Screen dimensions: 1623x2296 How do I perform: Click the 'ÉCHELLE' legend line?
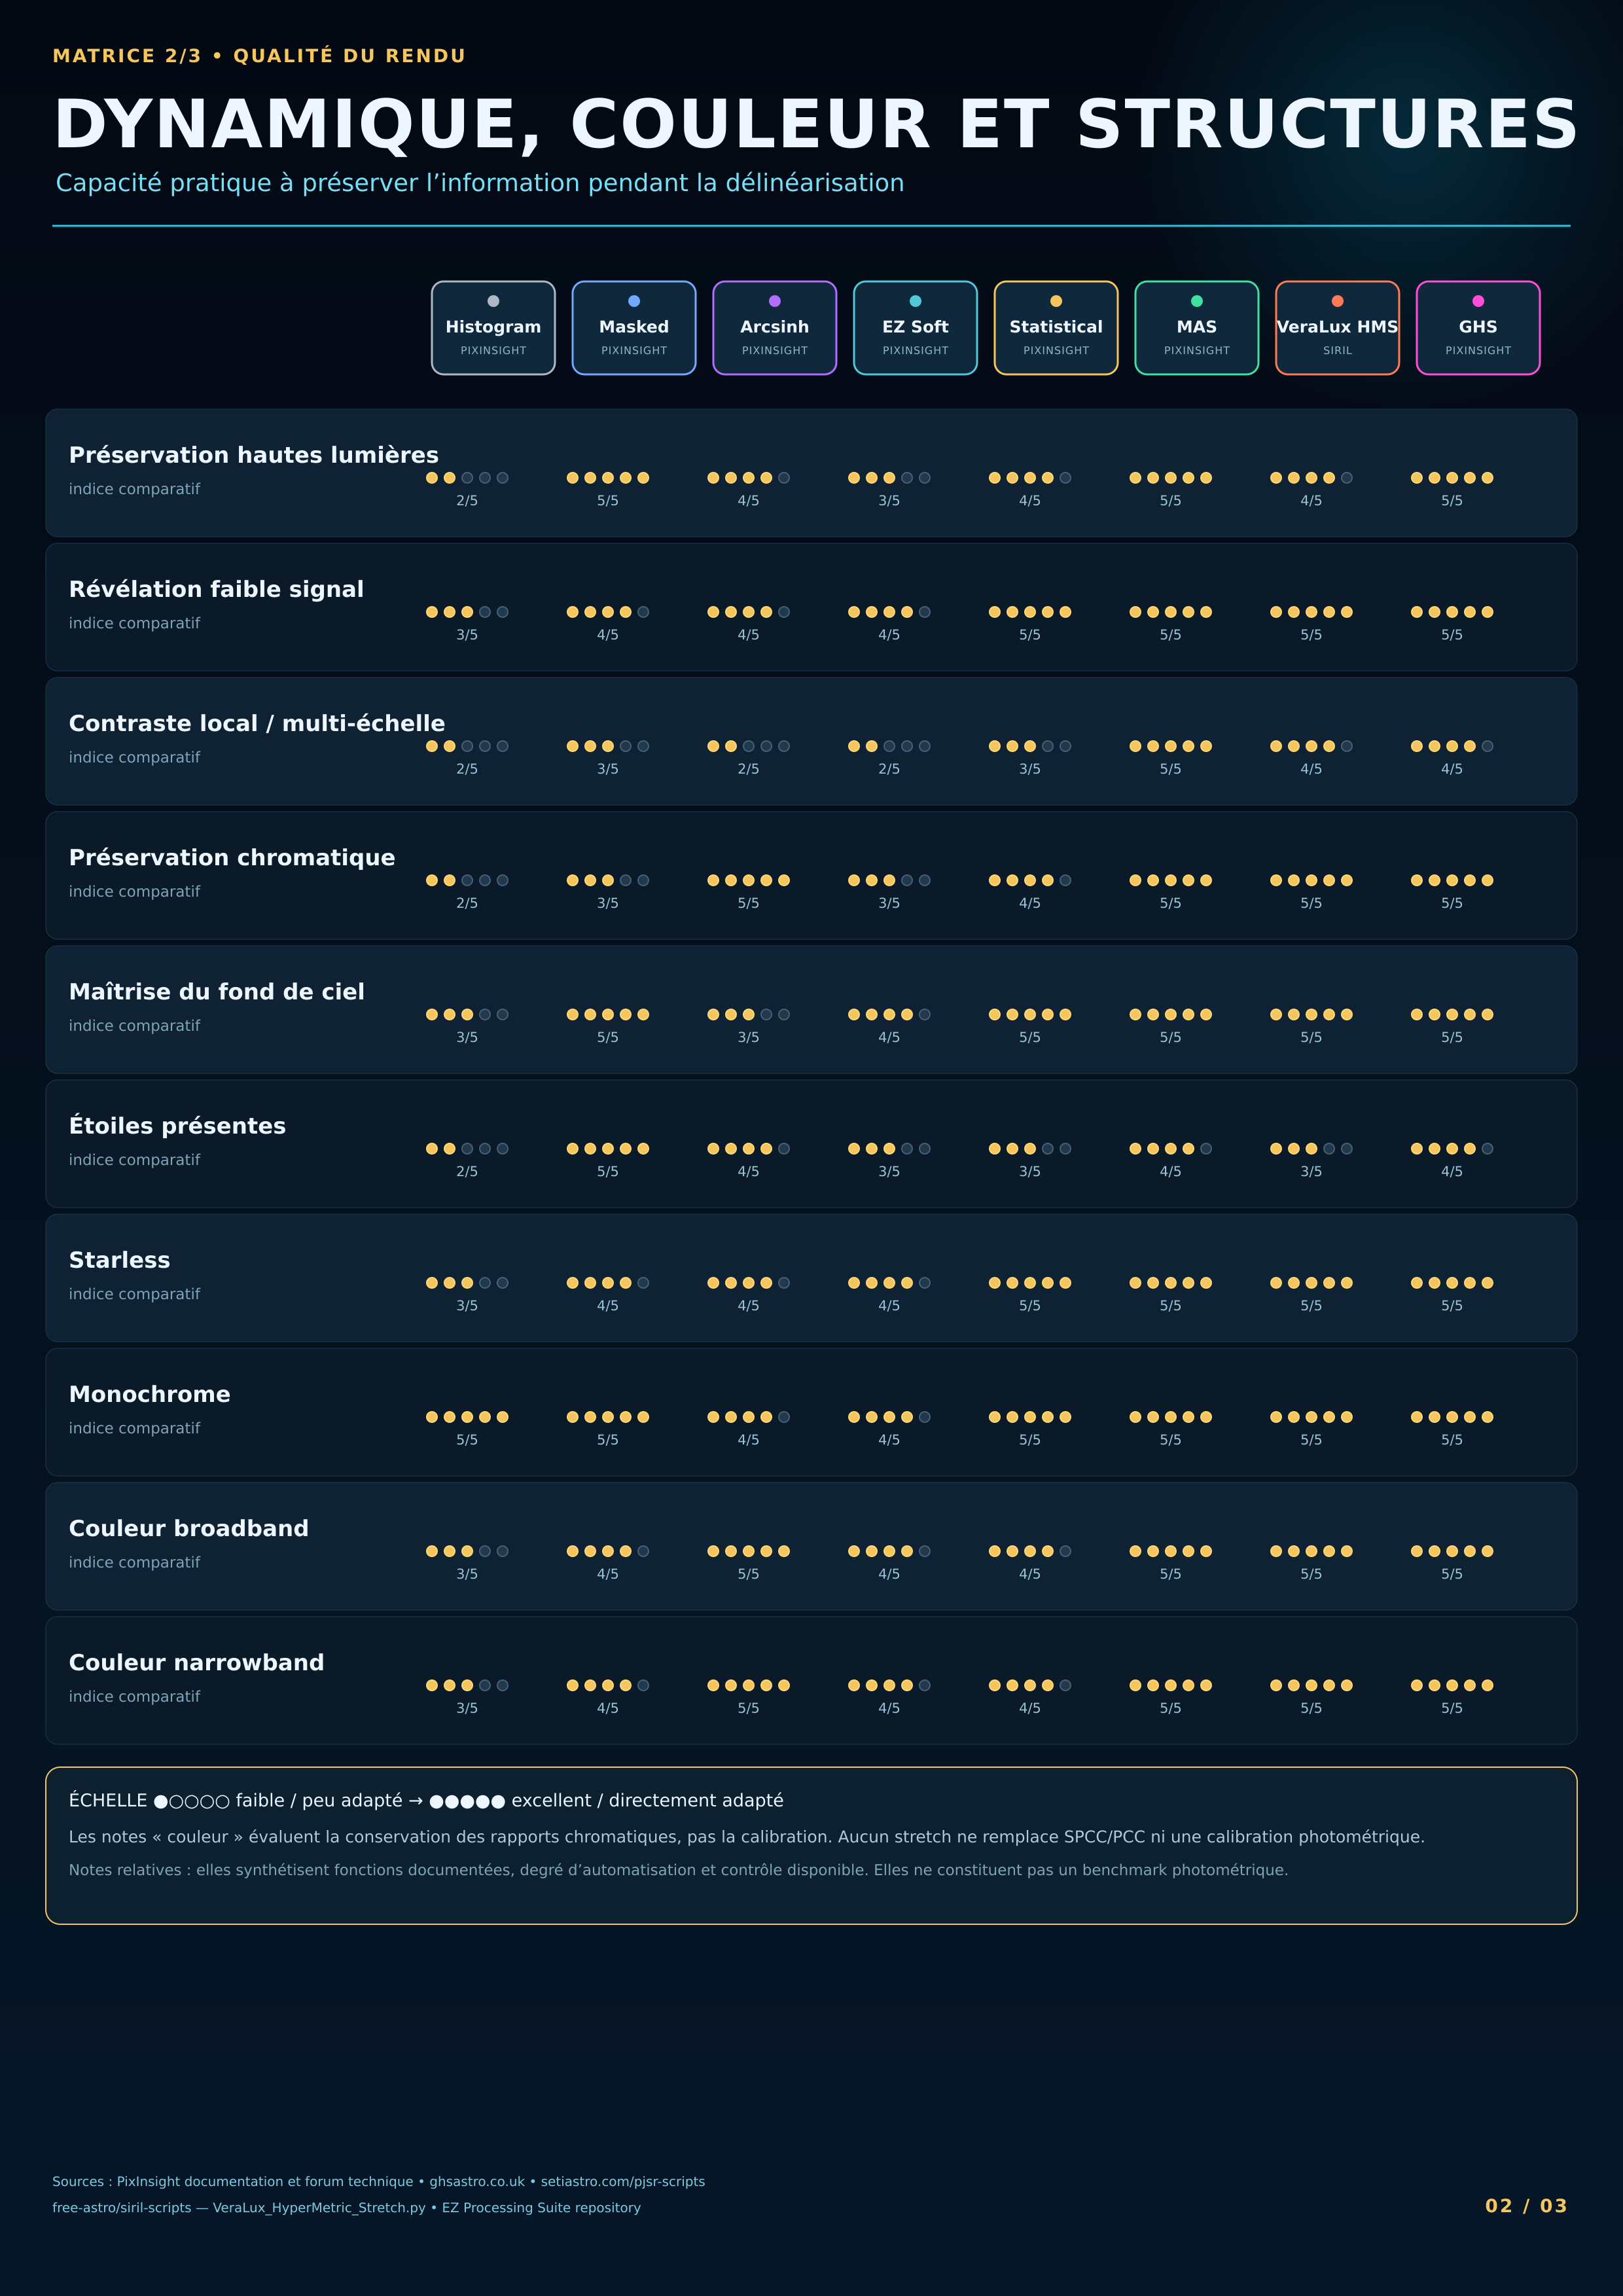point(426,1801)
